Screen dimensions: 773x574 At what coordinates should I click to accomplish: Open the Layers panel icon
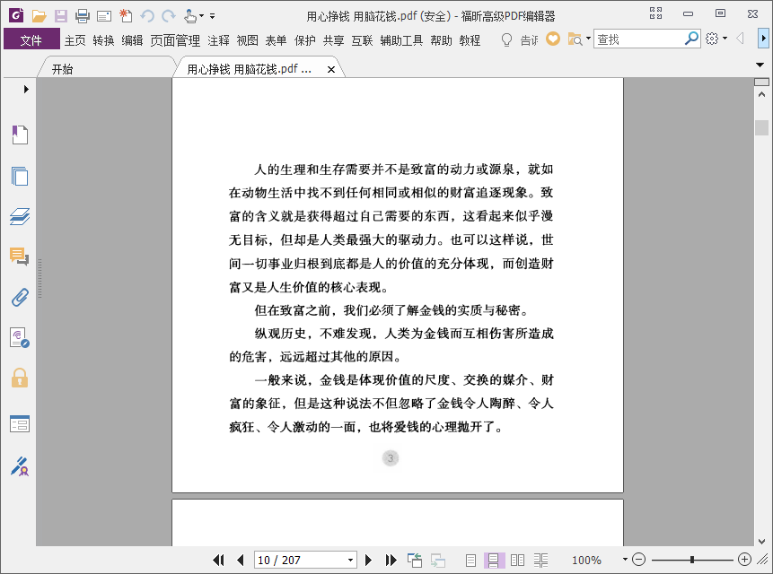[20, 216]
